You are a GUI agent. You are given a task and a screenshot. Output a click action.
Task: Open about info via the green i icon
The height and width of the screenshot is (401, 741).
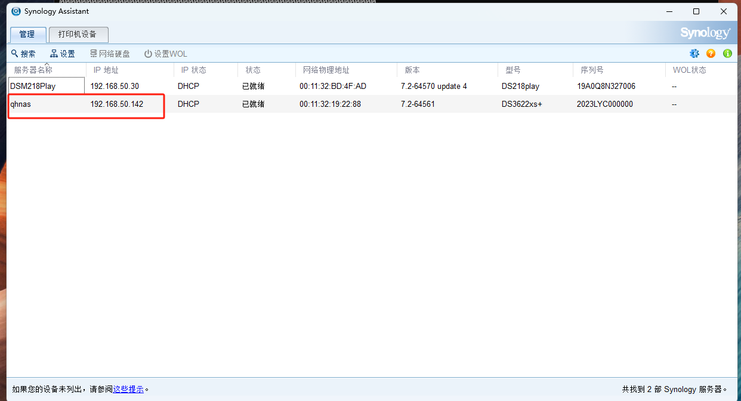point(727,54)
